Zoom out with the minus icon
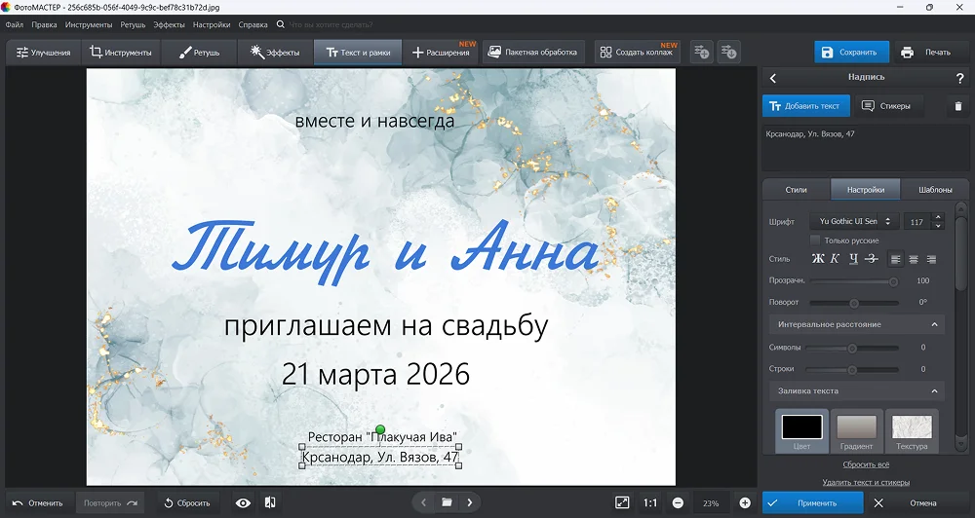This screenshot has height=518, width=975. tap(678, 502)
